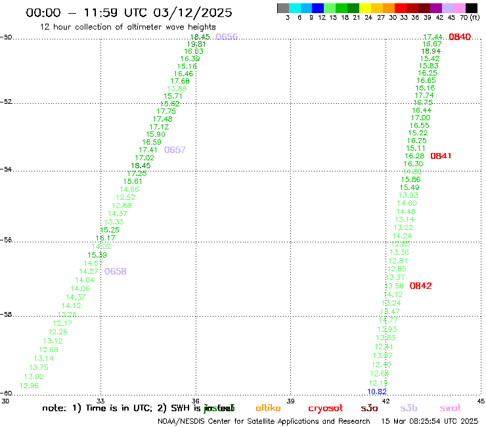
Task: Click the wave height value 16.03
Action: pyautogui.click(x=194, y=51)
